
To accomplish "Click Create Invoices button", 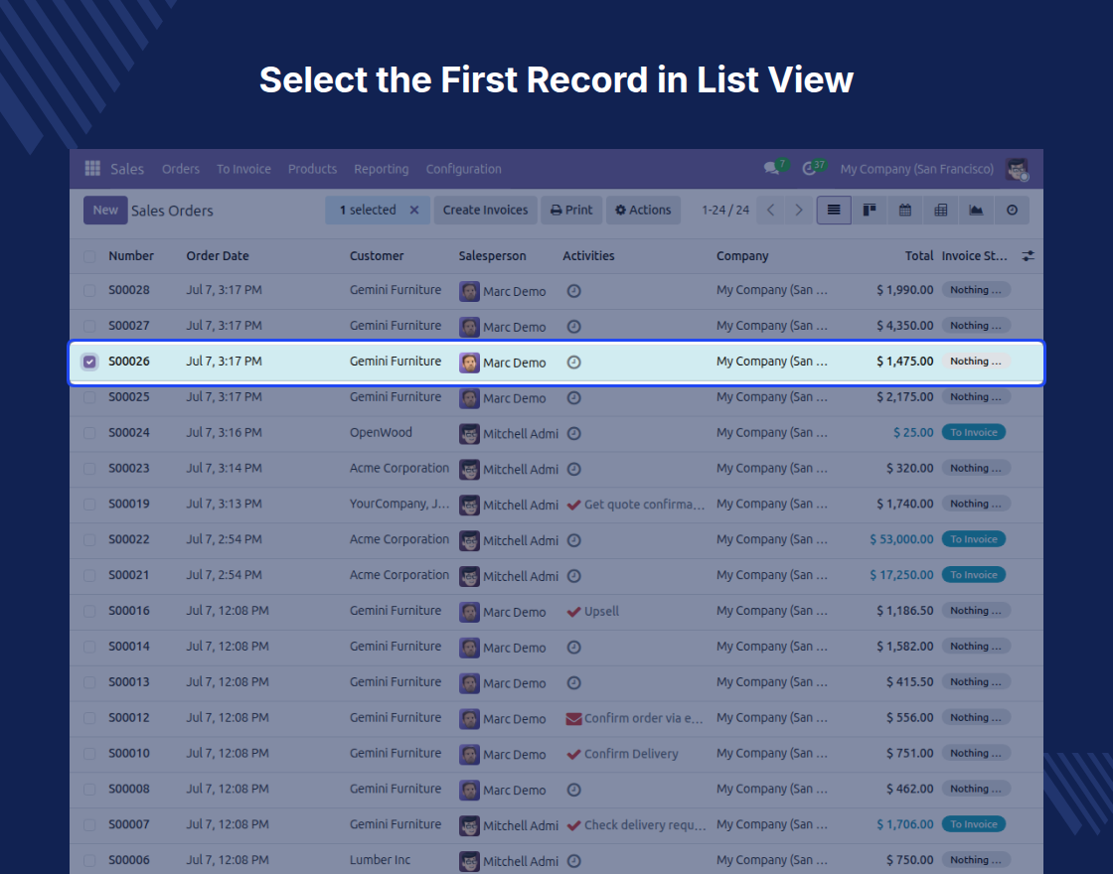I will [x=486, y=210].
